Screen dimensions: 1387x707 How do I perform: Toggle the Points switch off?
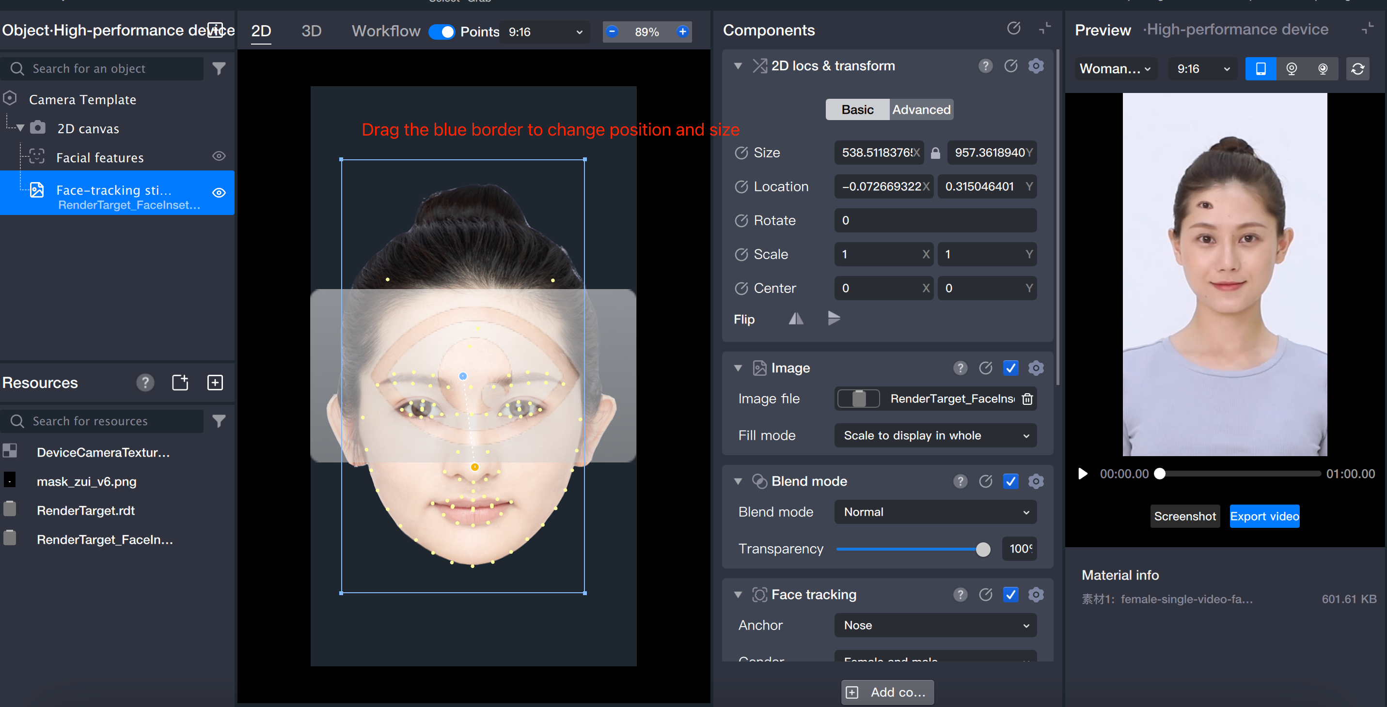click(441, 32)
